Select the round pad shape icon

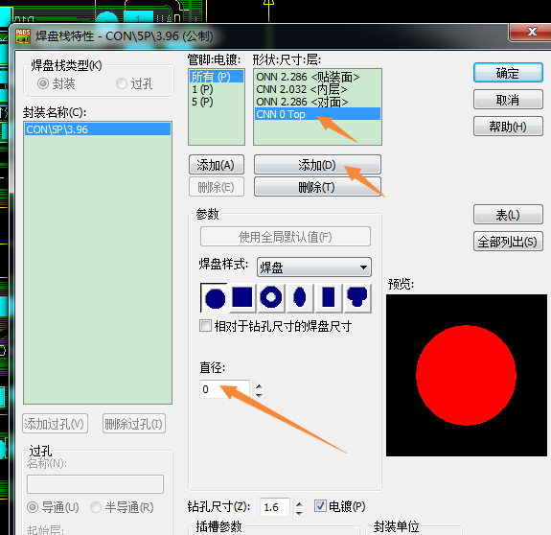(215, 298)
